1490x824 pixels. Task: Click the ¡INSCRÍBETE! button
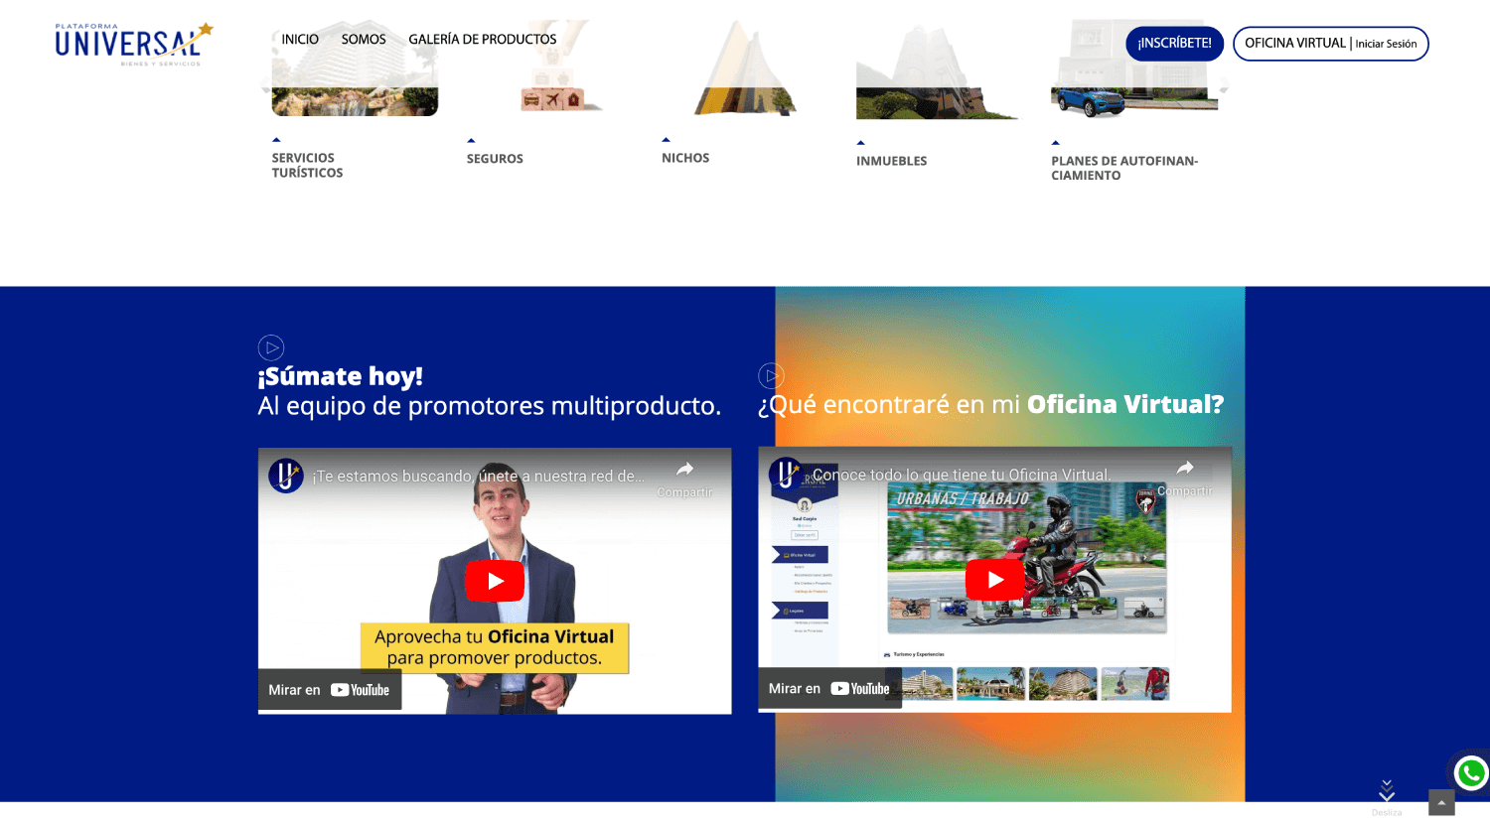coord(1174,44)
